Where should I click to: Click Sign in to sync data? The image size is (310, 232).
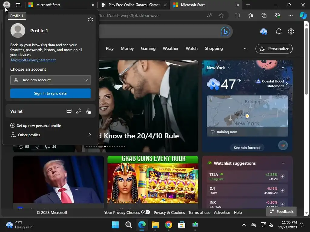51,93
